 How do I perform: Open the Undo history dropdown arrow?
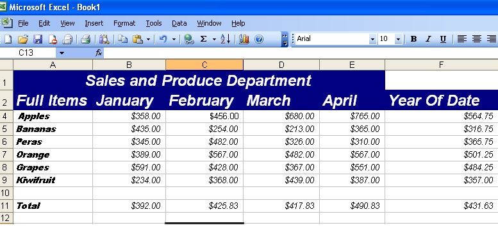tap(174, 39)
